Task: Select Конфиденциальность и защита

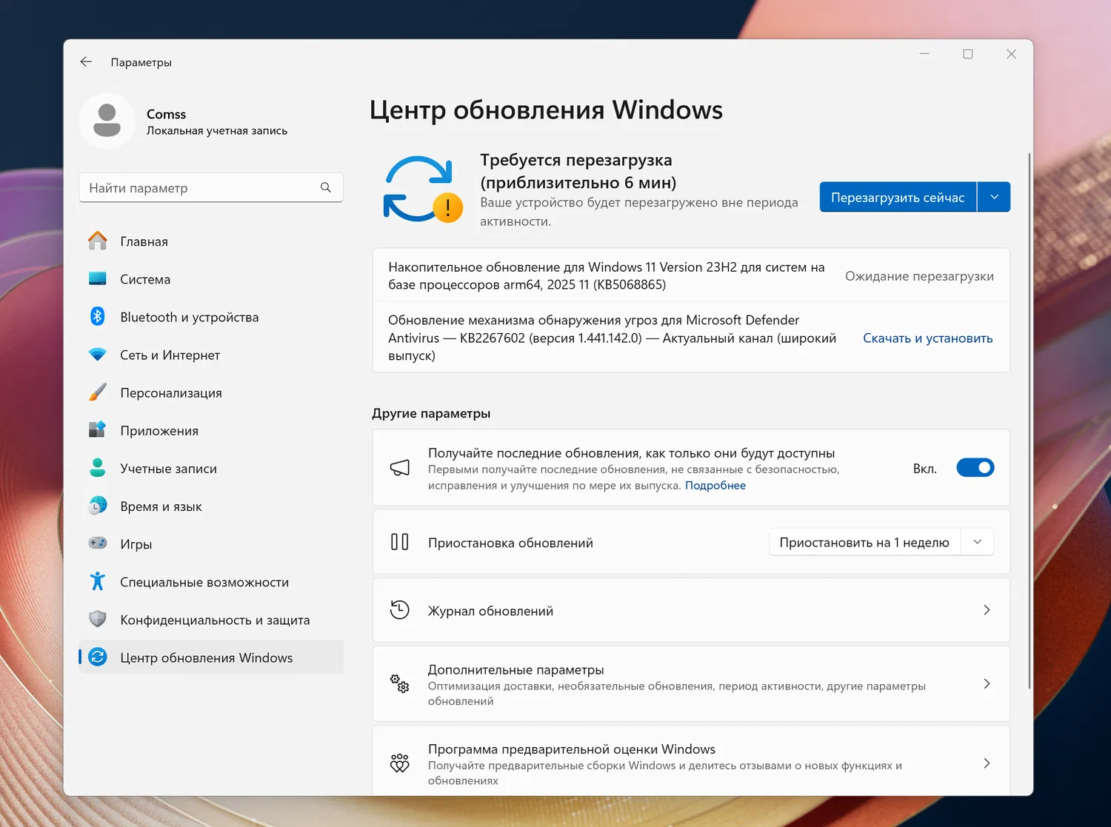Action: 211,619
